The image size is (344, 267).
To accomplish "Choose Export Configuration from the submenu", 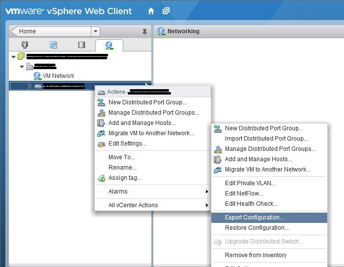I will tap(254, 218).
